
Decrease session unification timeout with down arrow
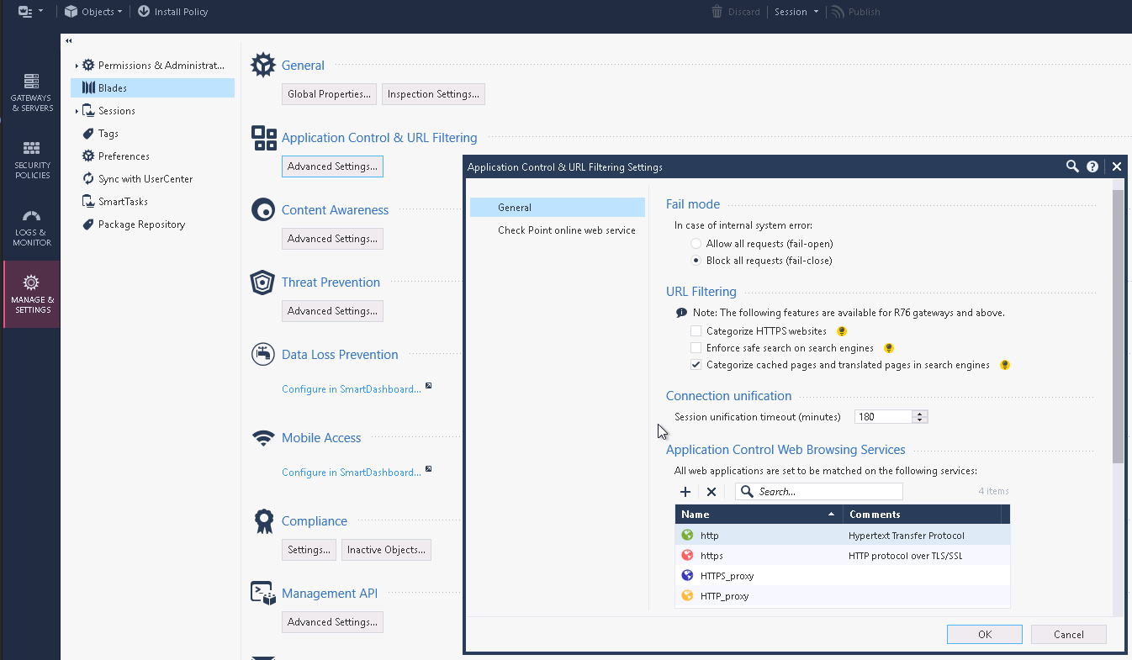click(x=920, y=420)
